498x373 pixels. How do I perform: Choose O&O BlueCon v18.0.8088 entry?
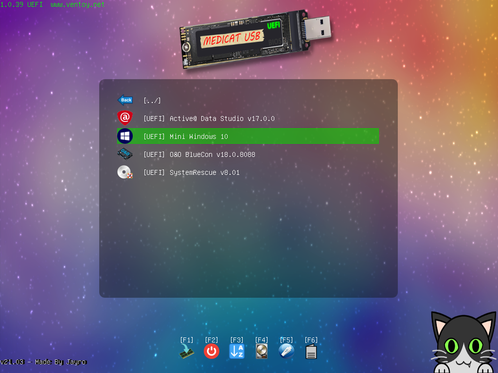click(x=199, y=154)
